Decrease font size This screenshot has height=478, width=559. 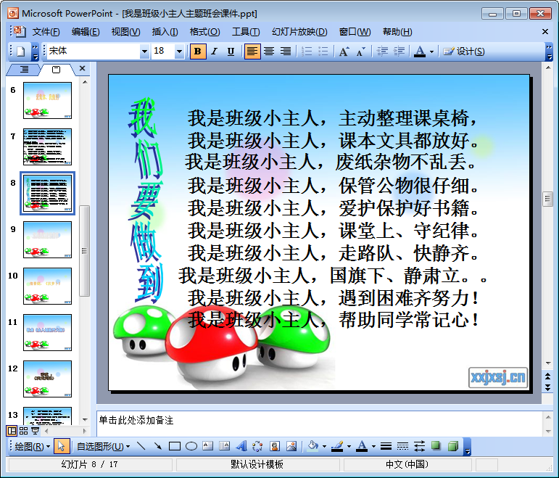coord(361,51)
